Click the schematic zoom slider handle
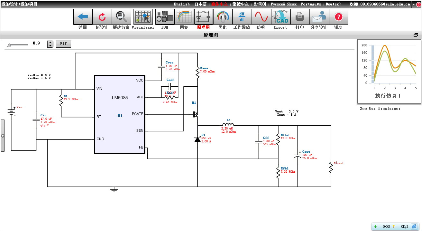 tap(9, 45)
